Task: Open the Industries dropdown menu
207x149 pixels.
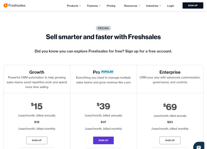Action: click(x=153, y=6)
